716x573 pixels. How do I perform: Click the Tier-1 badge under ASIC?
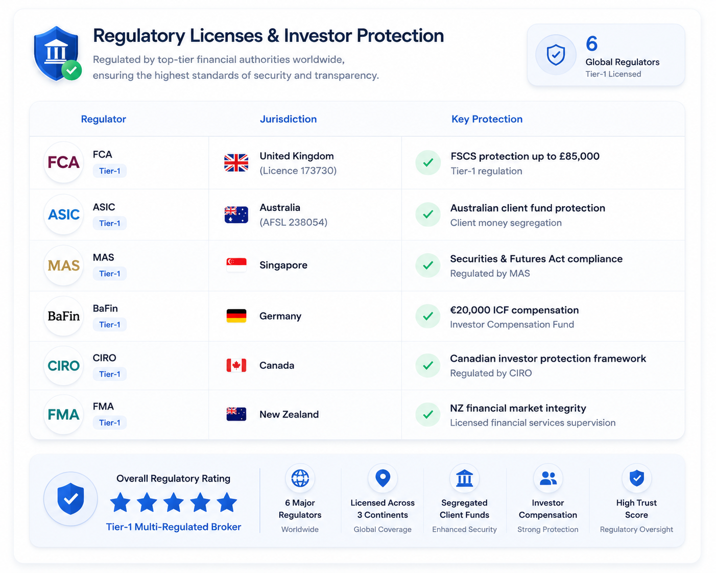point(110,223)
